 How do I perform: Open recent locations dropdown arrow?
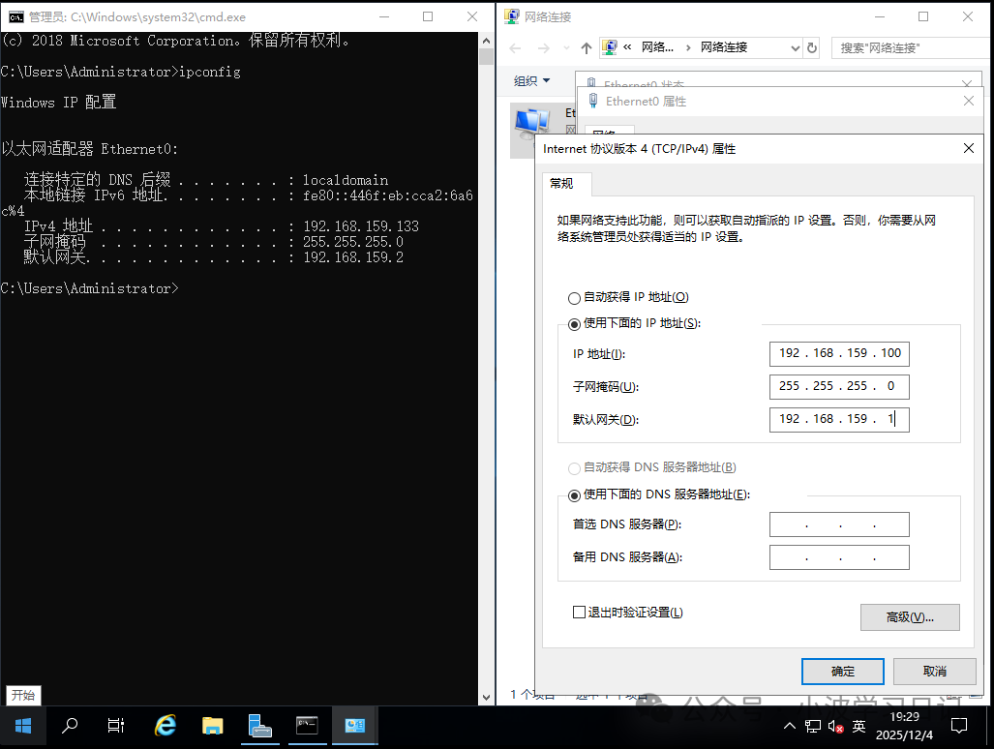coord(566,48)
